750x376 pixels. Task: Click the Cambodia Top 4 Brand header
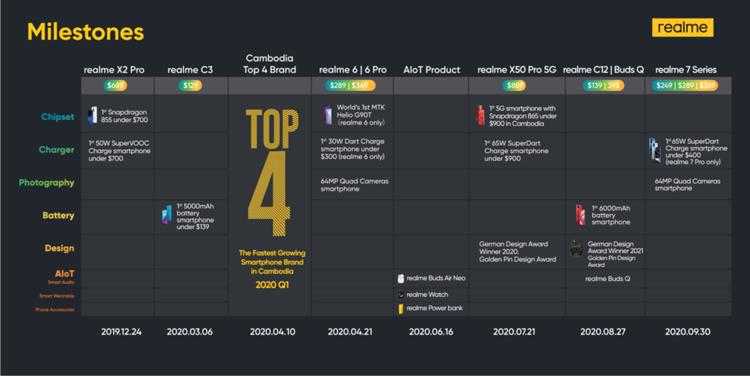tap(269, 64)
